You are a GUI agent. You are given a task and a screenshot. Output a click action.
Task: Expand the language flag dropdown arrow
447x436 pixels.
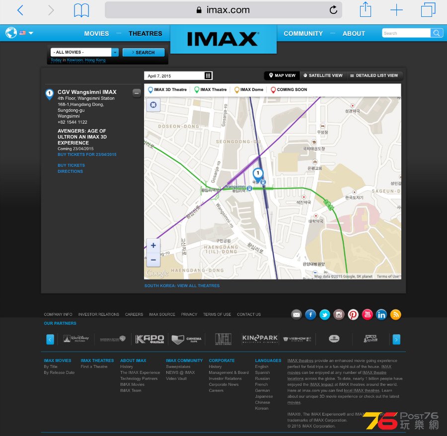pos(31,33)
